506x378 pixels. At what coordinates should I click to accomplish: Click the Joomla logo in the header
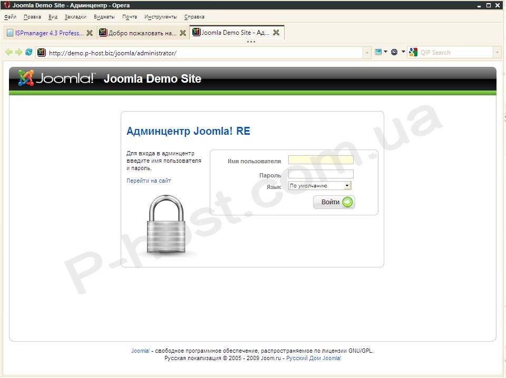(57, 78)
